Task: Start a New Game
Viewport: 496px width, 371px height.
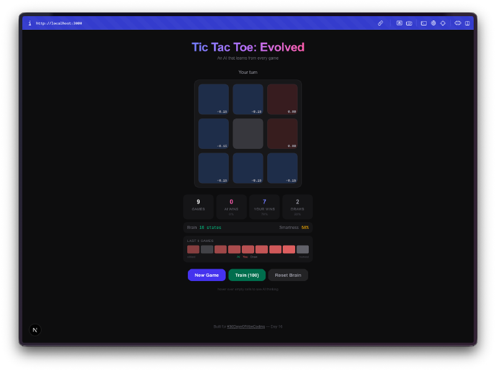Action: [x=206, y=275]
